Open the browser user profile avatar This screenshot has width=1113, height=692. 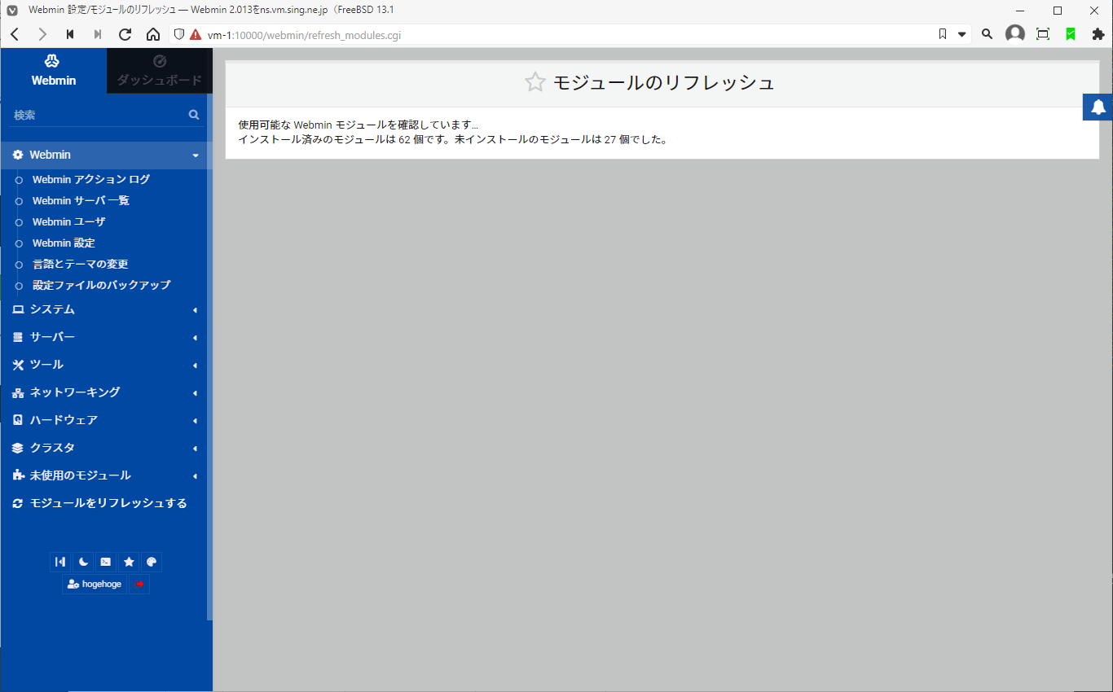[1015, 34]
